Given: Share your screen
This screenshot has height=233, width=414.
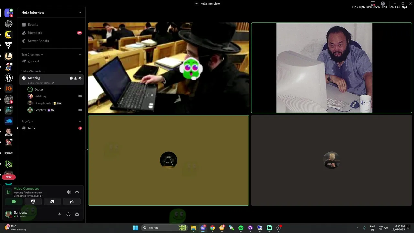Looking at the screenshot, I should (x=33, y=202).
